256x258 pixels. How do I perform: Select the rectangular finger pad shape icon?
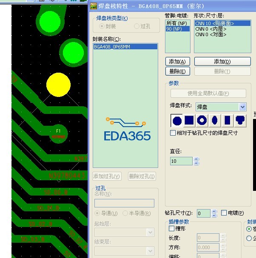[228, 121]
